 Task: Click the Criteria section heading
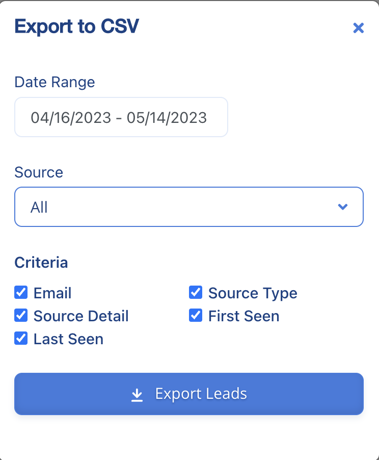[x=41, y=263]
